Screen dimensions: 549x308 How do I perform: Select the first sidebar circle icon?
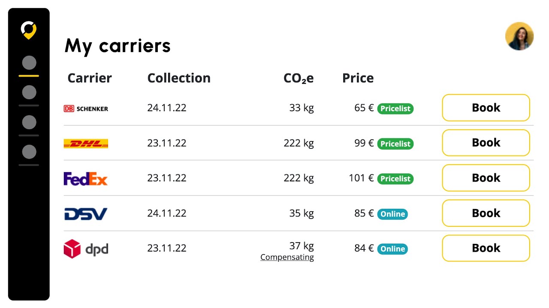pyautogui.click(x=29, y=63)
